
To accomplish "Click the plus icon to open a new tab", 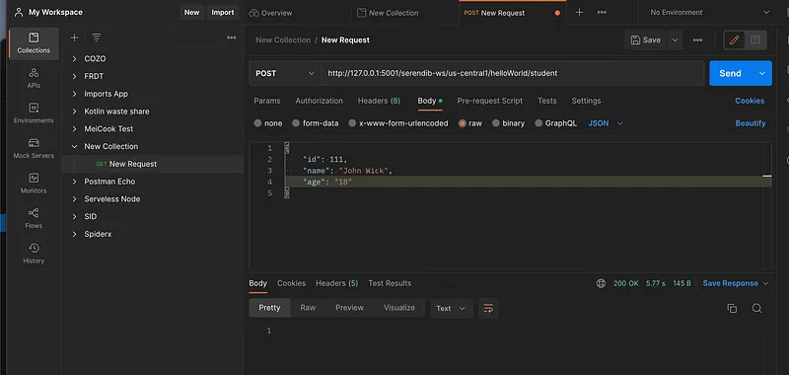I will click(x=579, y=13).
